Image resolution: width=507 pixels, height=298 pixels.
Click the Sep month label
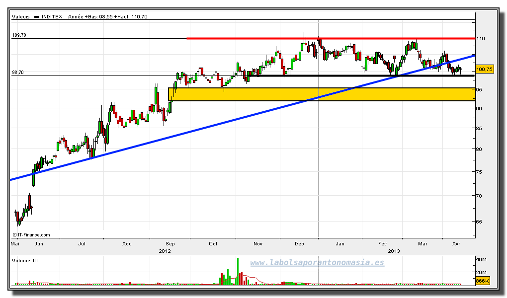pyautogui.click(x=170, y=244)
